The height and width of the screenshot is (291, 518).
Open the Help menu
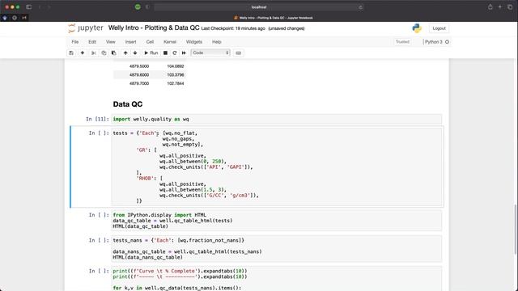[217, 42]
